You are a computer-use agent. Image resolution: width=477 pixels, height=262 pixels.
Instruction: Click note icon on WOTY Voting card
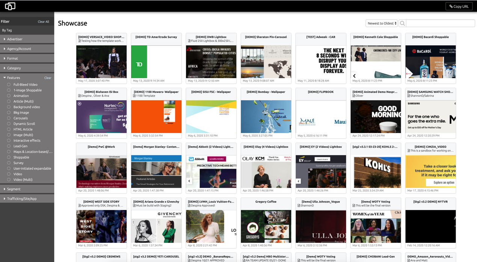353,206
